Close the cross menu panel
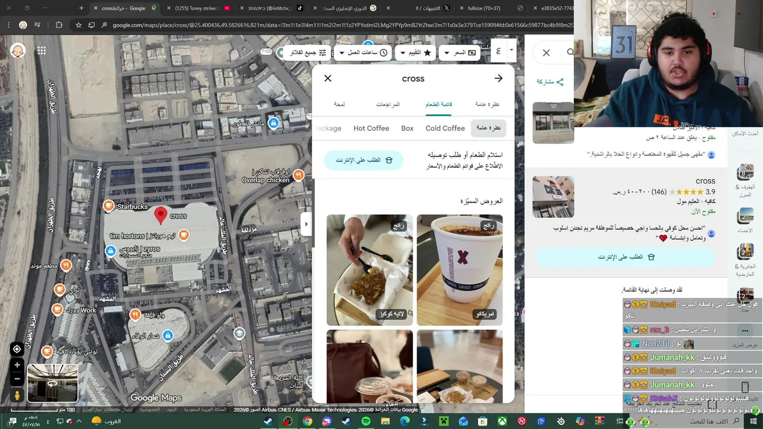 coord(328,78)
